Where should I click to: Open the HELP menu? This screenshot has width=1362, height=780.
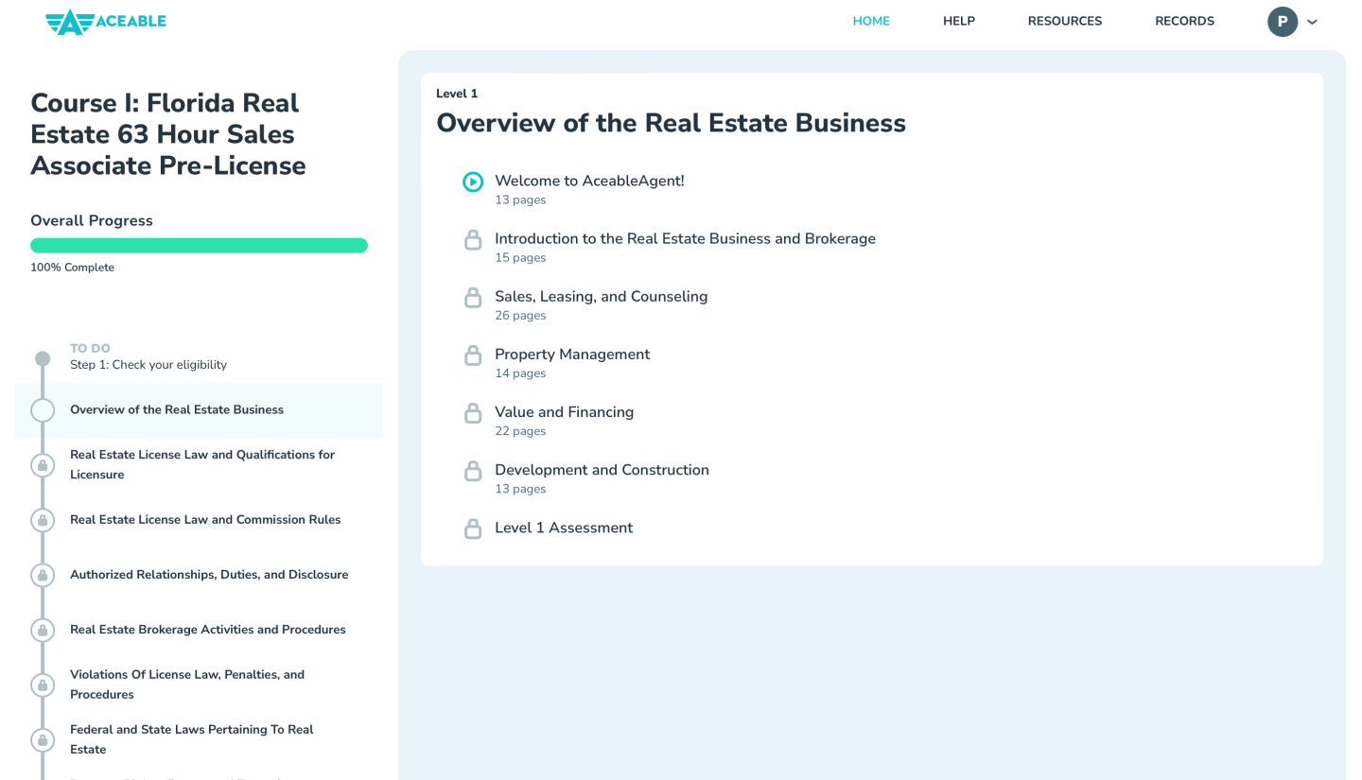coord(959,21)
